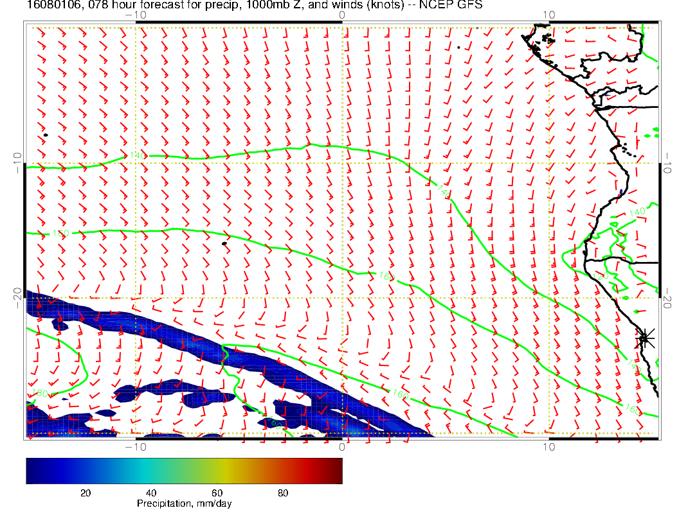Click the '-20' latitude label on the right axis
This screenshot has width=679, height=524.
667,298
